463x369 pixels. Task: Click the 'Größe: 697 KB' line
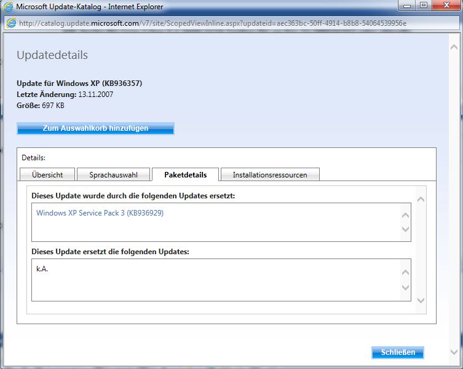click(x=41, y=106)
